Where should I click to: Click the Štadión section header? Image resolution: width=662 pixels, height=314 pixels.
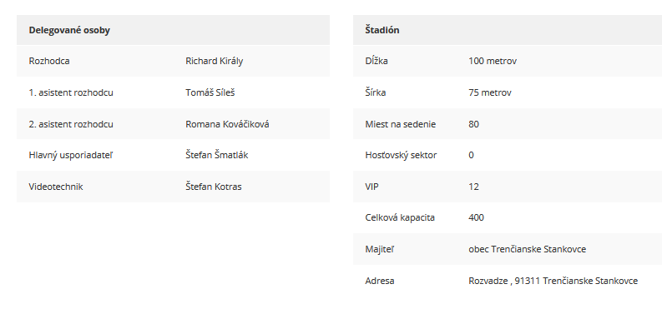508,30
